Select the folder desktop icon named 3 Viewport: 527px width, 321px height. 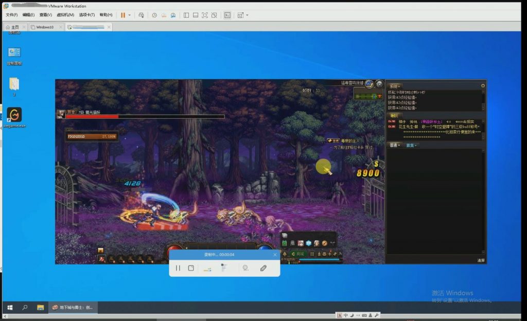14,86
